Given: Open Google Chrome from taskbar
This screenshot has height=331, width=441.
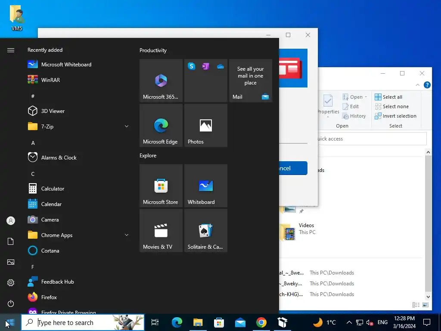Looking at the screenshot, I should click(x=261, y=322).
